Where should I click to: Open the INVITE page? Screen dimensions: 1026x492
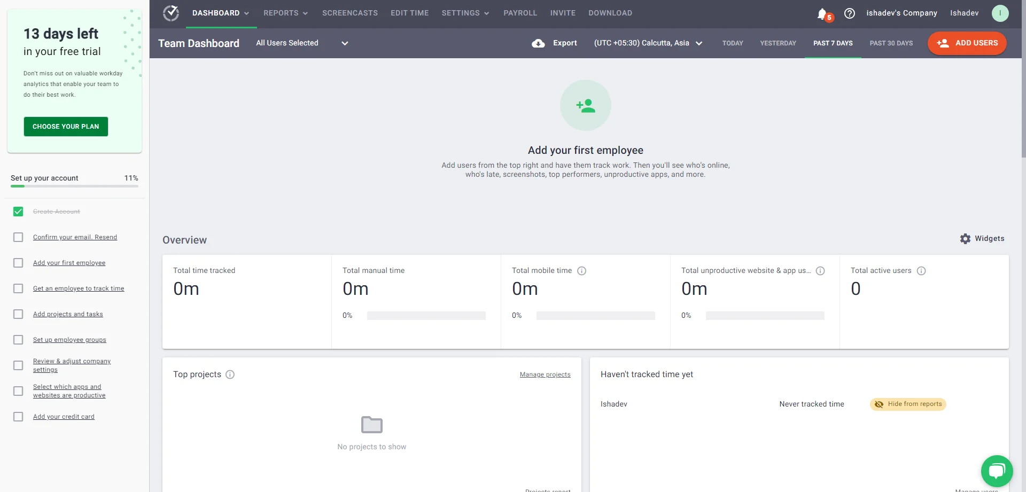563,13
